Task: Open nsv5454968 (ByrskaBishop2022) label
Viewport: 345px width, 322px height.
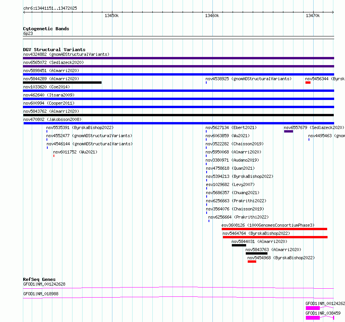Action: [281, 258]
